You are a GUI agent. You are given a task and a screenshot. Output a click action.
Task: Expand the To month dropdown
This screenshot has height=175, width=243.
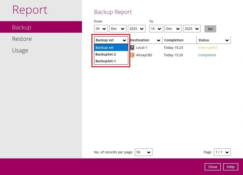pyautogui.click(x=173, y=29)
